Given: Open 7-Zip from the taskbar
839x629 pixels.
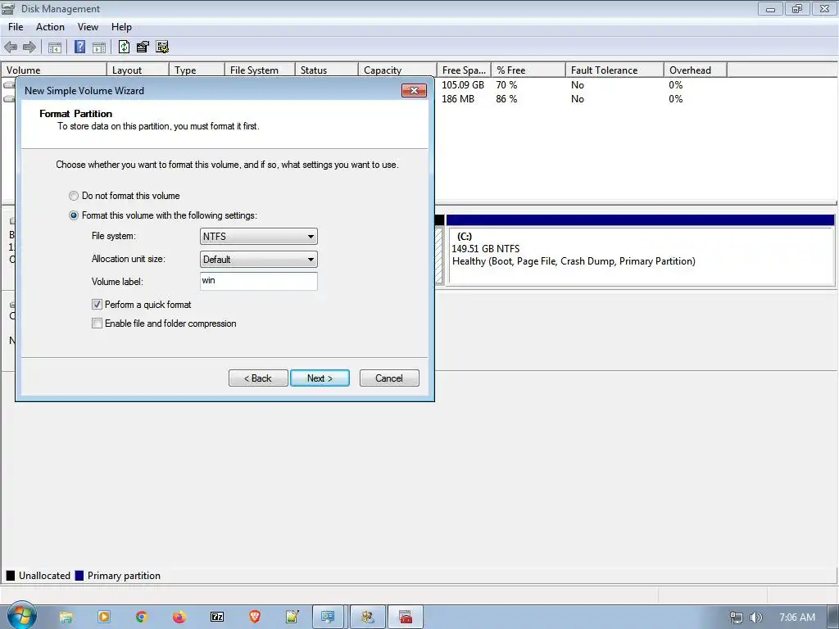Looking at the screenshot, I should [x=217, y=618].
